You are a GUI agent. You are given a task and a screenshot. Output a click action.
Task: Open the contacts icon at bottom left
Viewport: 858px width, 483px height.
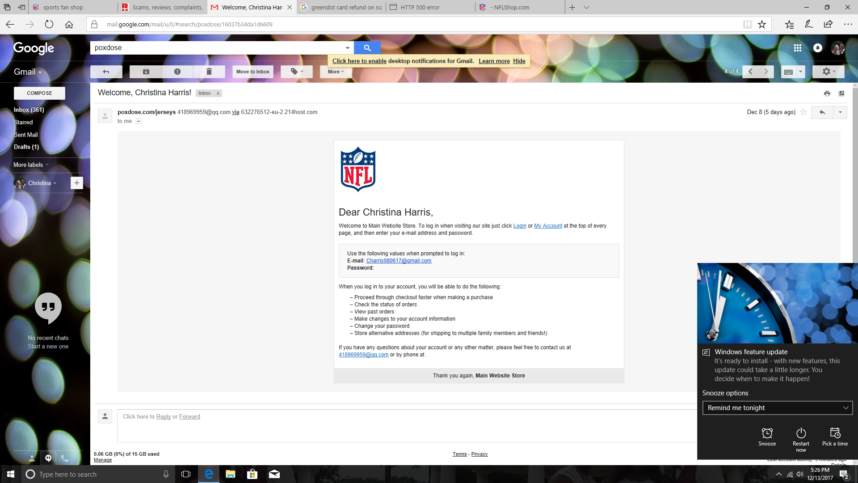click(x=32, y=458)
